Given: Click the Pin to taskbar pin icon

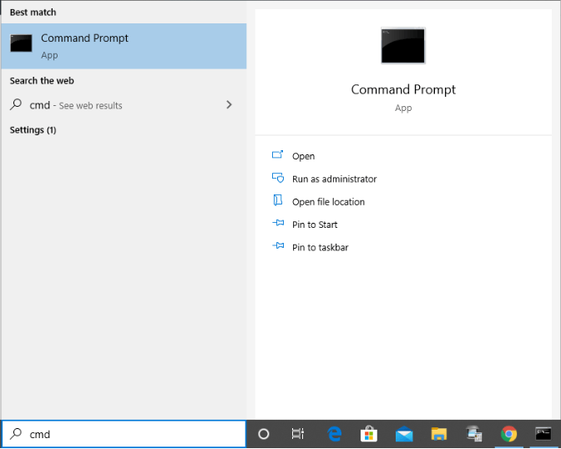Looking at the screenshot, I should 278,246.
